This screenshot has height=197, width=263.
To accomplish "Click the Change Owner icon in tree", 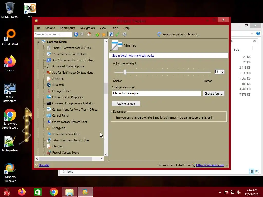I will point(49,91).
